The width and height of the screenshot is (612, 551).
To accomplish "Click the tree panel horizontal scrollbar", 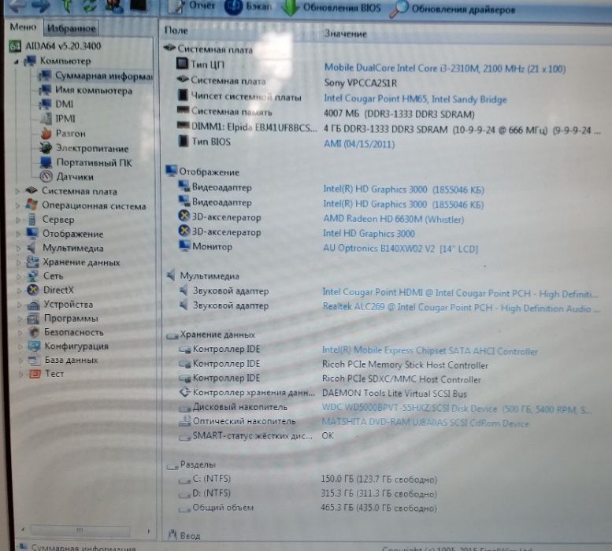I will point(80,531).
